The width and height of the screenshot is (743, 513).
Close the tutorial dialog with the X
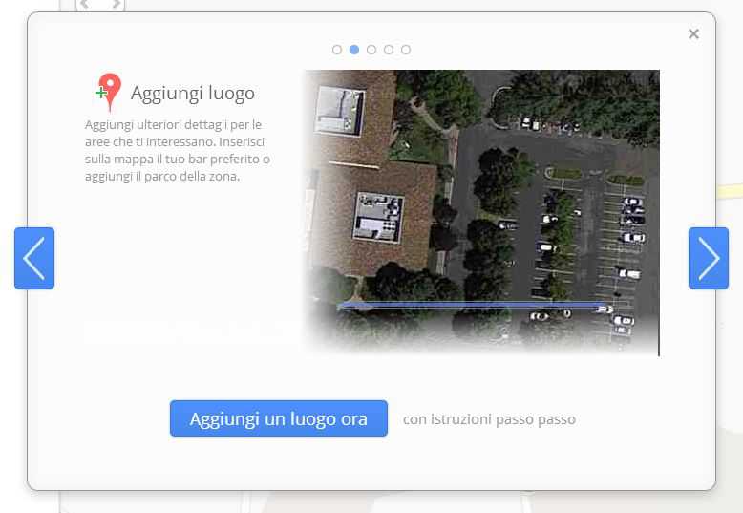693,34
